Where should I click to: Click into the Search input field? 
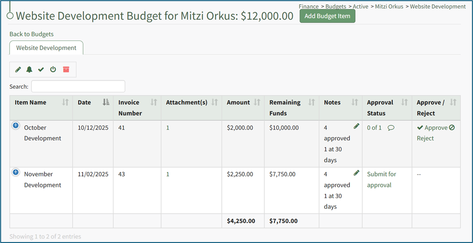tap(78, 86)
